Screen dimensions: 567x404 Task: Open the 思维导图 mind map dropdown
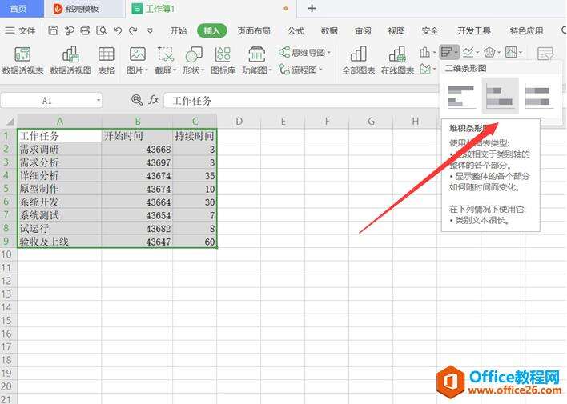pos(304,52)
